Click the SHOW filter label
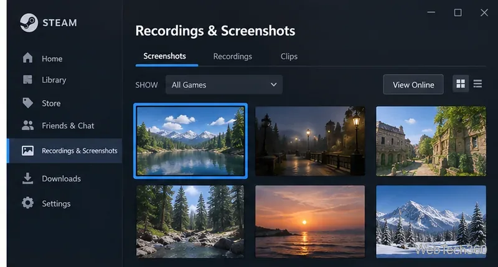 pyautogui.click(x=146, y=85)
